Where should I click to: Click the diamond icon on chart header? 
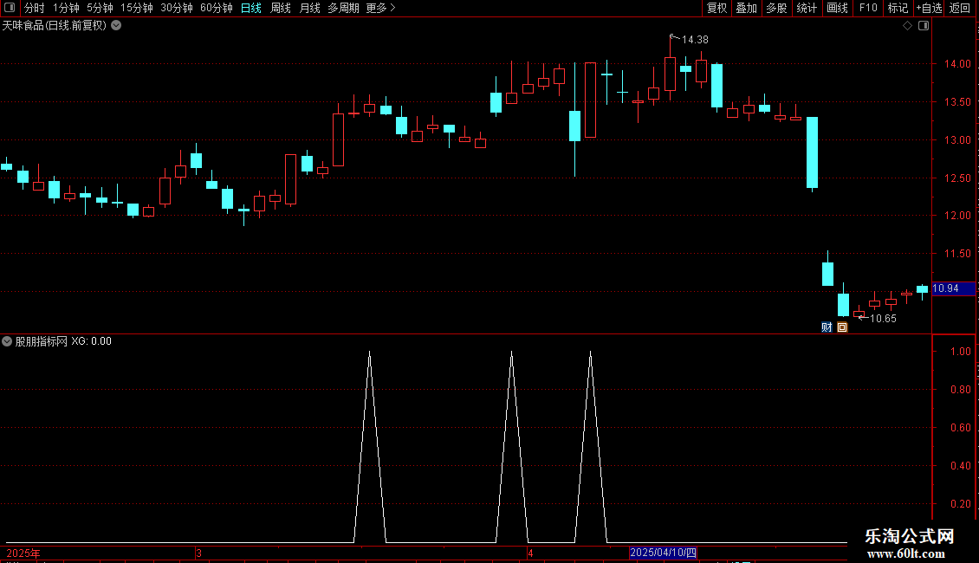tap(908, 26)
